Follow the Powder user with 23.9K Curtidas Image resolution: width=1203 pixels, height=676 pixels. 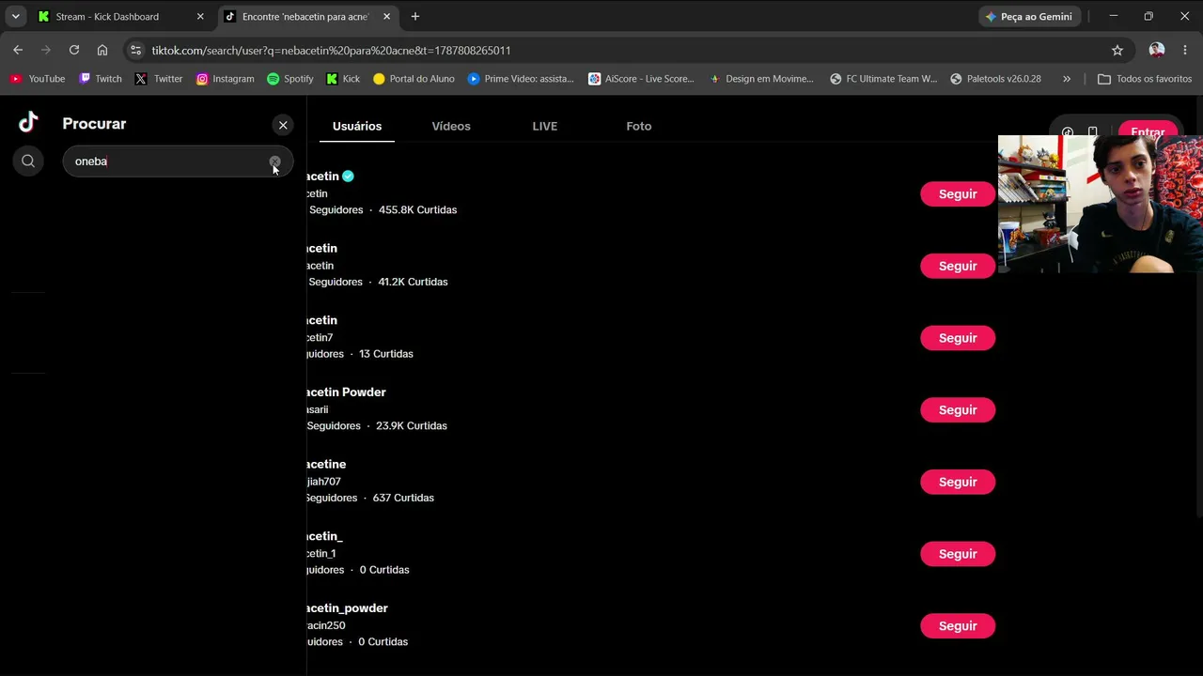(x=958, y=410)
